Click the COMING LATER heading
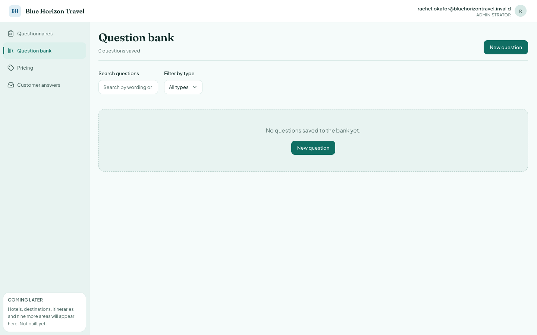This screenshot has width=537, height=335. point(25,300)
